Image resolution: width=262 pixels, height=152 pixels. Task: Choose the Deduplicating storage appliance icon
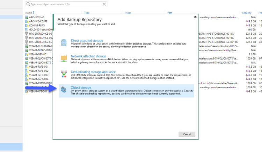point(64,74)
